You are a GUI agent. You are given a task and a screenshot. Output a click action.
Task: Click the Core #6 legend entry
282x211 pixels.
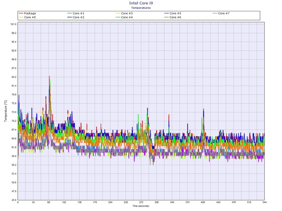[x=173, y=17]
